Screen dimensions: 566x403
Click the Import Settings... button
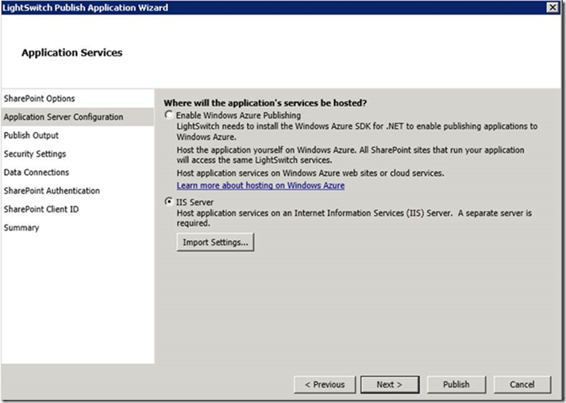pos(215,242)
